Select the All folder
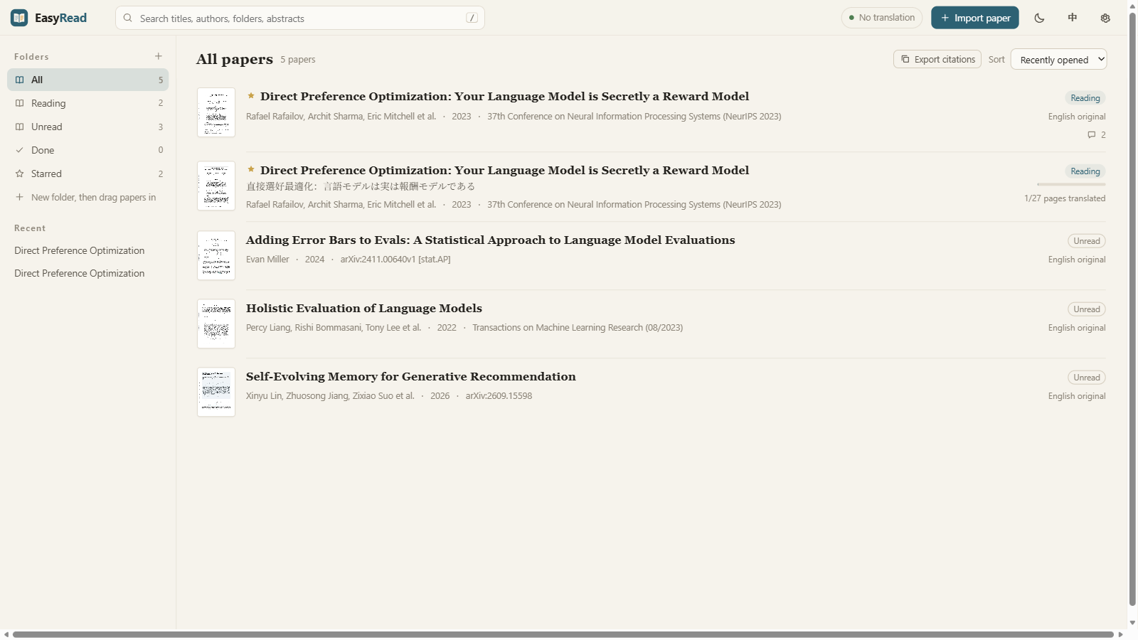Image resolution: width=1138 pixels, height=640 pixels. pos(88,80)
